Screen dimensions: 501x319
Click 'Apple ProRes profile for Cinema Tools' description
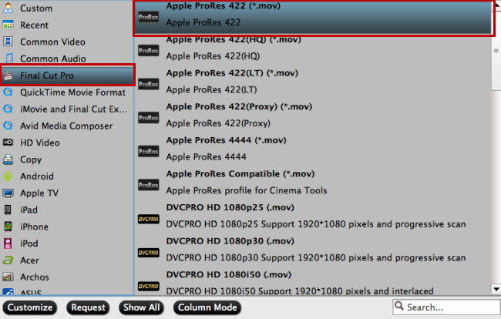(247, 190)
